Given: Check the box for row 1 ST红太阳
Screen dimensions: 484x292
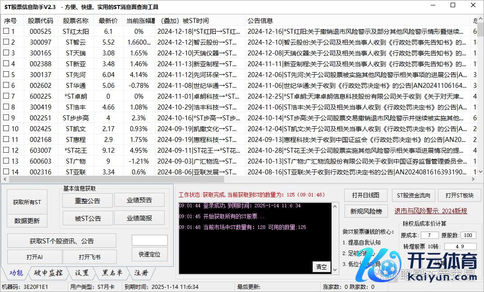Looking at the screenshot, I should click(6, 32).
